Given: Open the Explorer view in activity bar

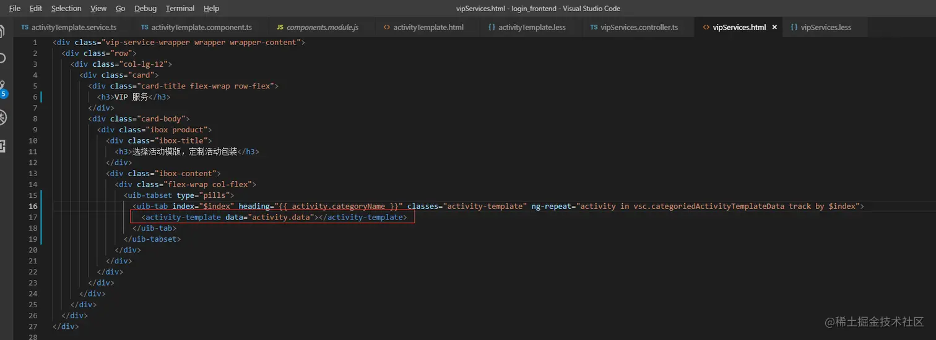Looking at the screenshot, I should [2, 31].
